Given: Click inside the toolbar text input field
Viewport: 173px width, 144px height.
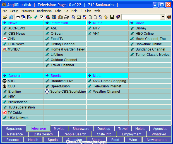Looking at the screenshot, I should (141, 17).
